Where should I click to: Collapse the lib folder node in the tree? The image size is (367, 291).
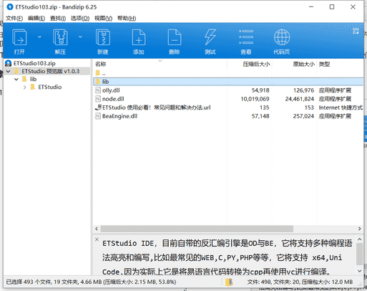[x=16, y=79]
